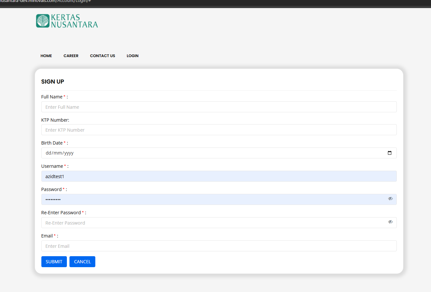
Task: Select CONTACT US in the navigation bar
Action: coord(102,56)
